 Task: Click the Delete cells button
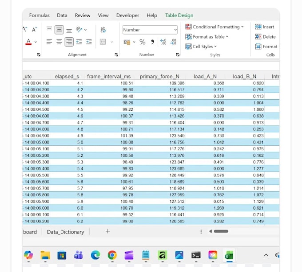pos(265,36)
